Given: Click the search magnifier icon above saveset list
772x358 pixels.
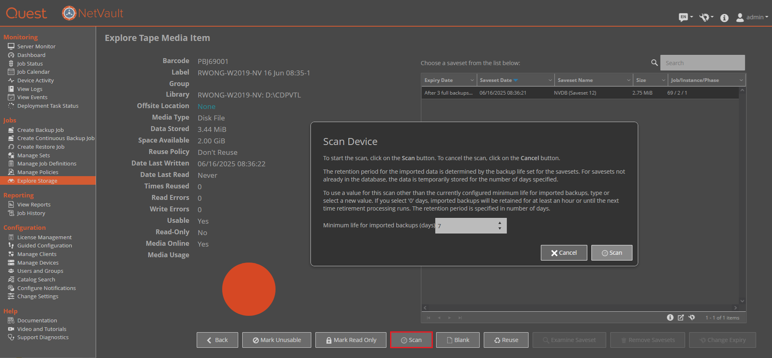Looking at the screenshot, I should coord(655,63).
